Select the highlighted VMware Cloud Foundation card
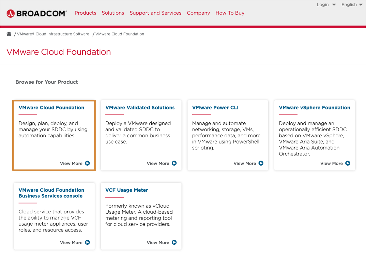Screen dimensions: 366x256 (x=54, y=135)
